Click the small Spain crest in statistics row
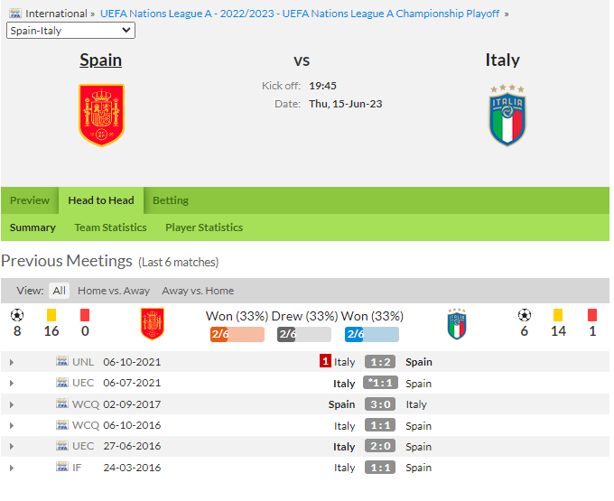The width and height of the screenshot is (614, 501). 153,324
